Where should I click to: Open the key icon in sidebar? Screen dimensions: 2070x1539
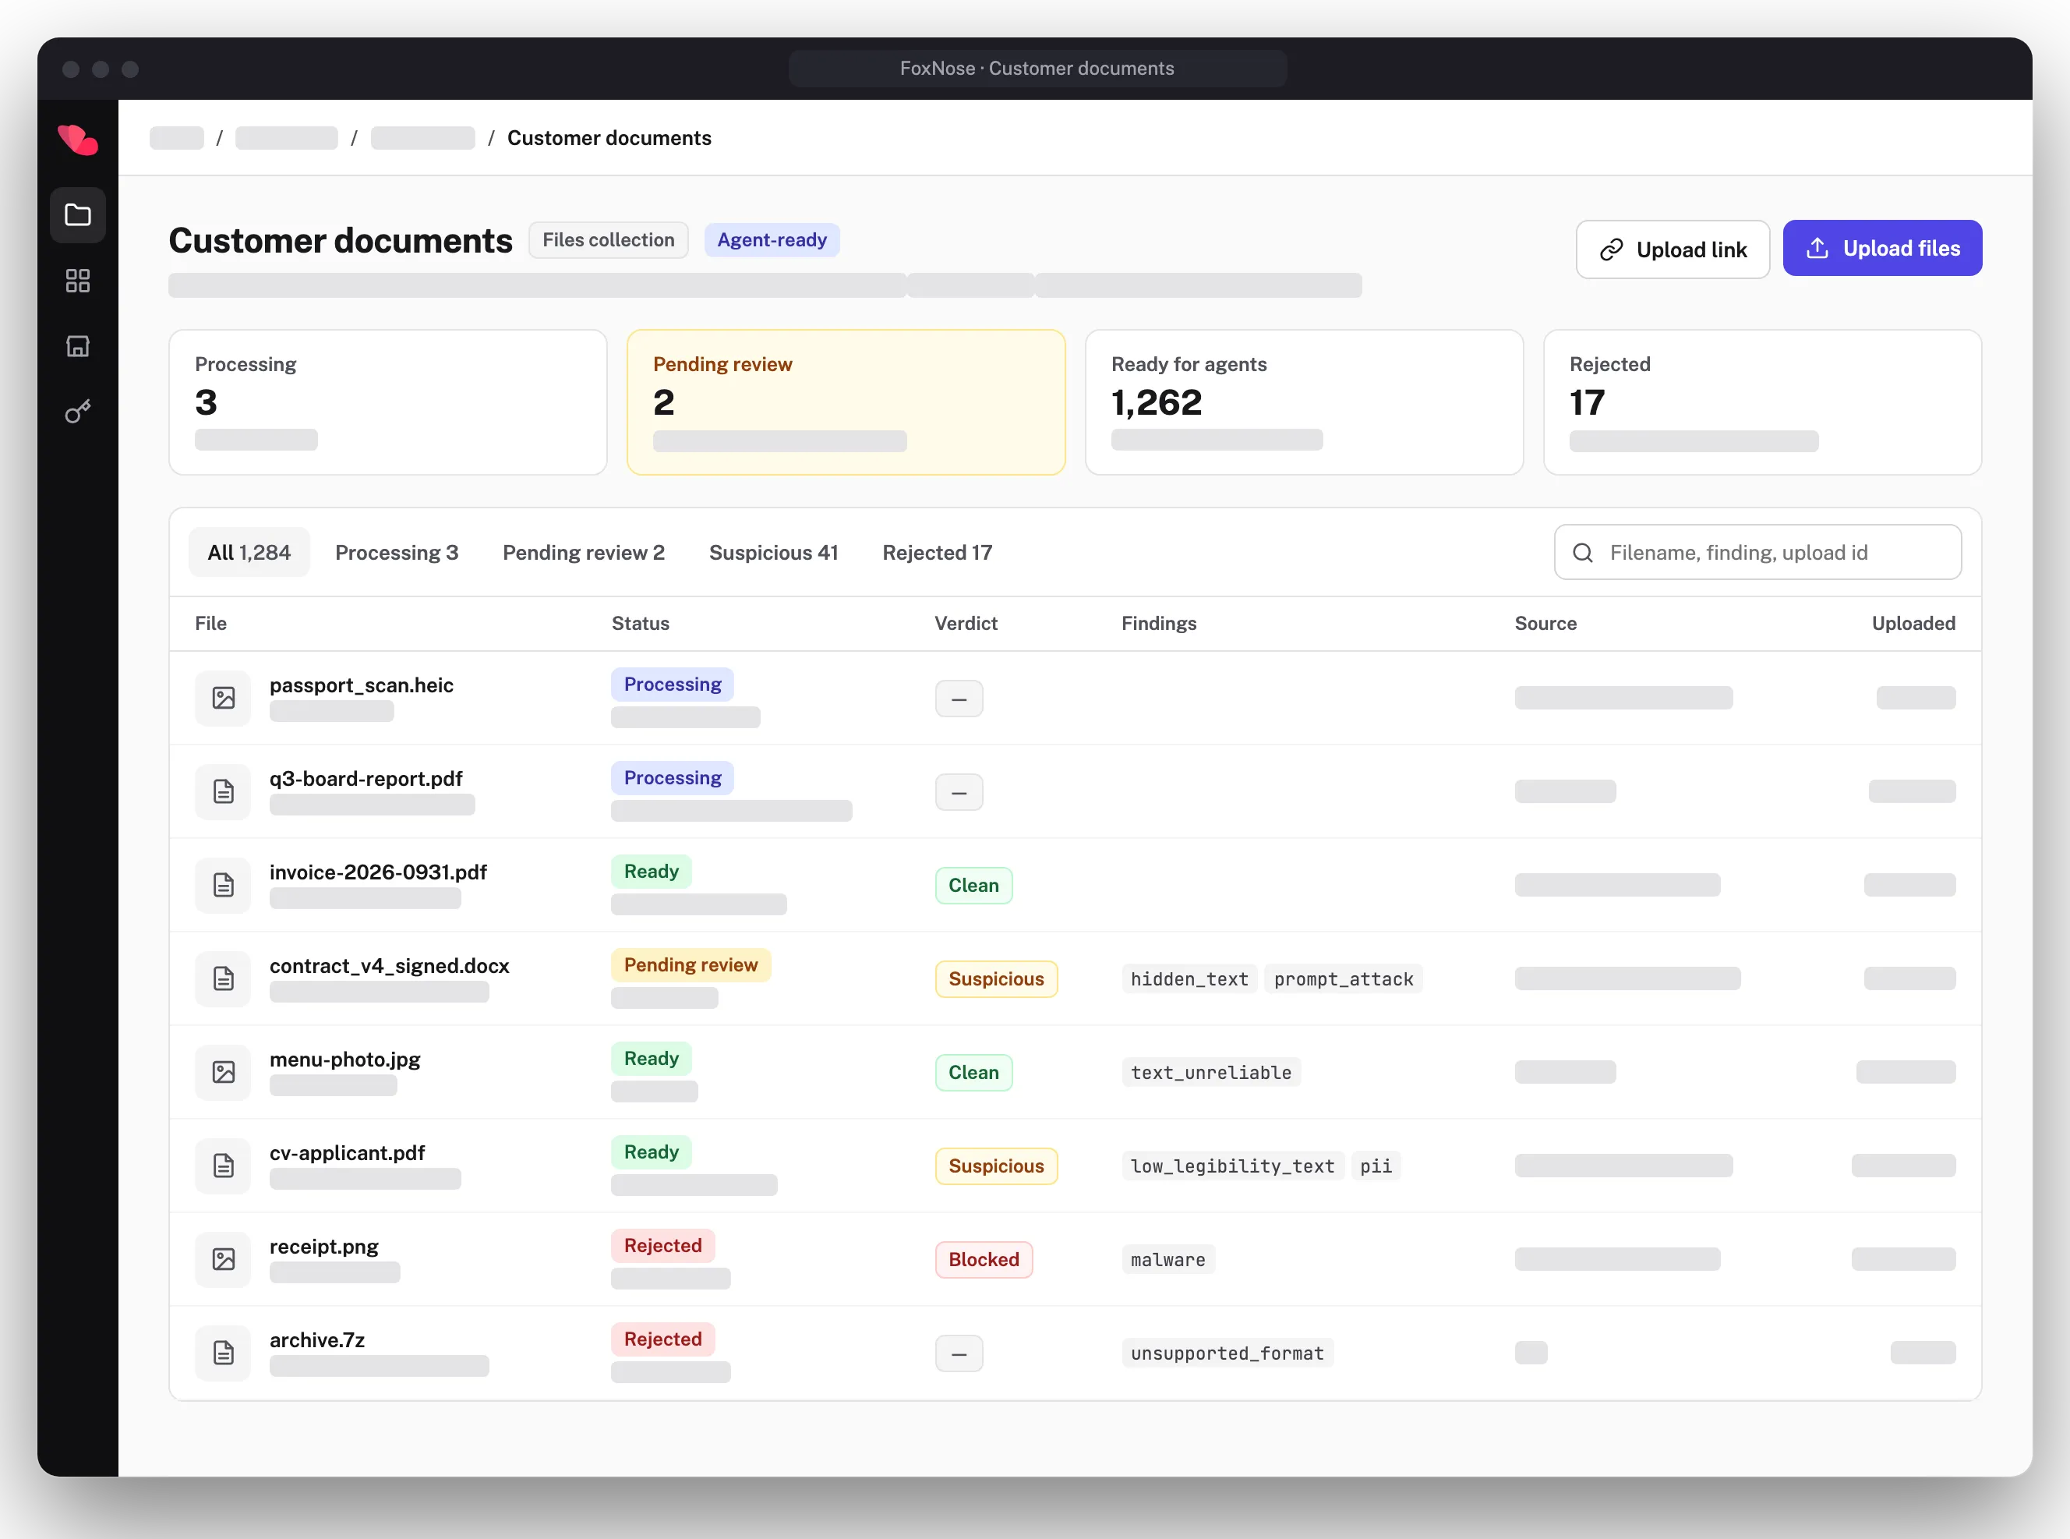coord(77,411)
